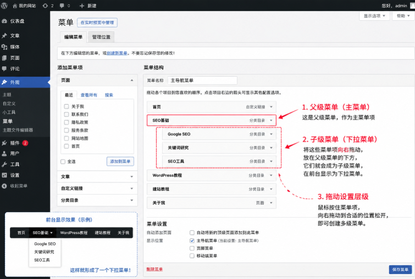
Task: Click 收起菜单 collapse menu icon
Action: tap(4, 186)
